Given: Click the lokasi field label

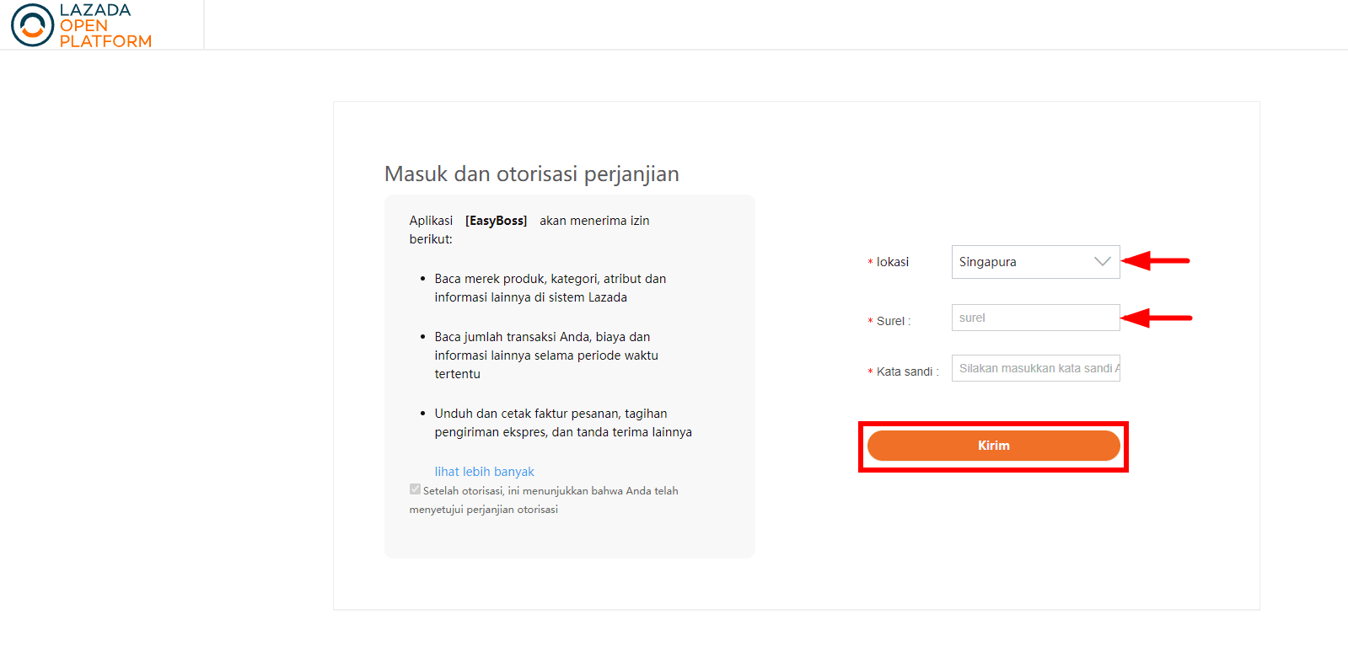Looking at the screenshot, I should (892, 262).
